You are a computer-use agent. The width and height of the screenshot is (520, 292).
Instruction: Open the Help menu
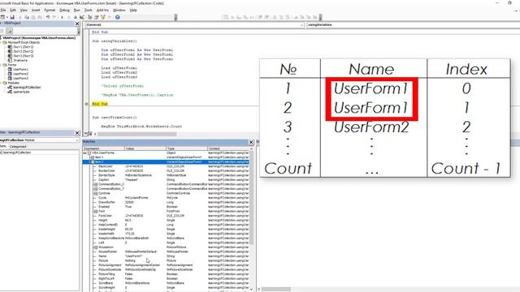pos(133,11)
